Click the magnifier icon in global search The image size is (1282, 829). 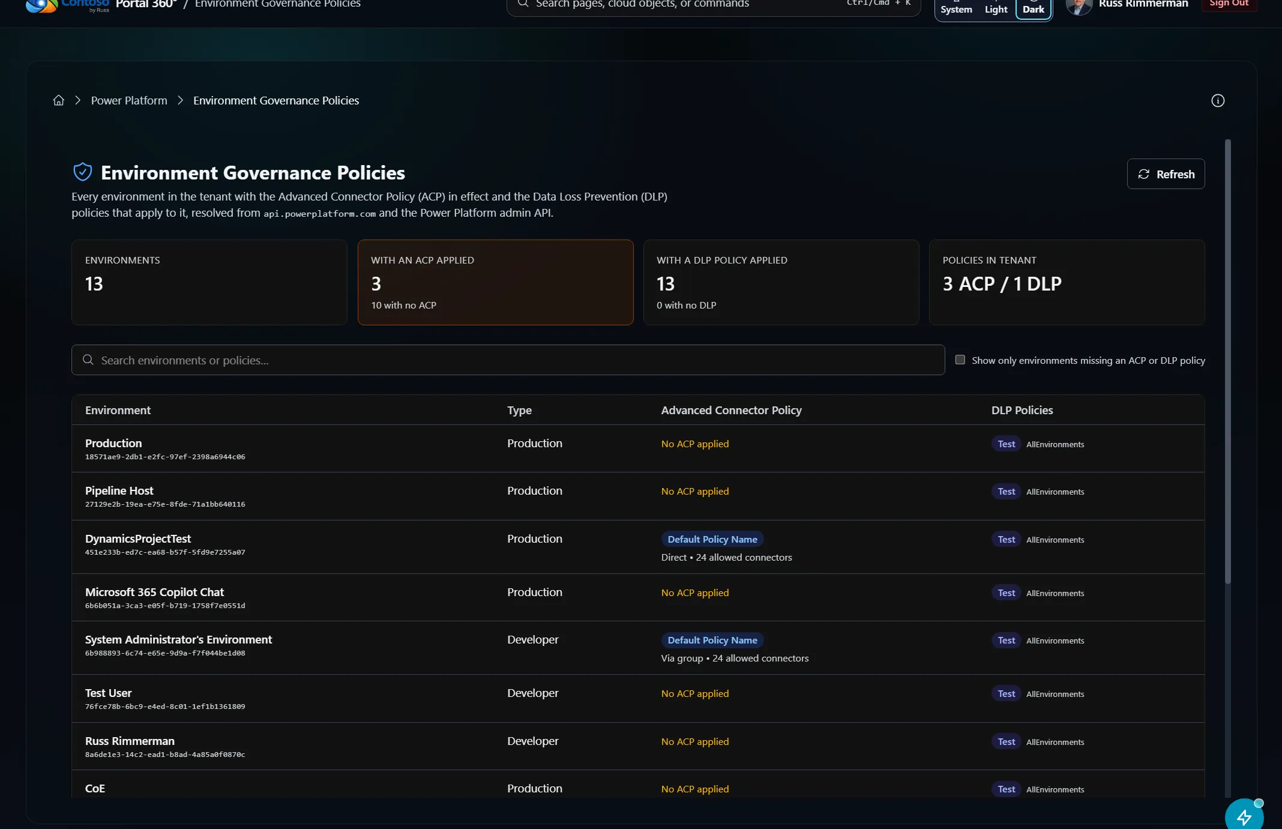[523, 3]
